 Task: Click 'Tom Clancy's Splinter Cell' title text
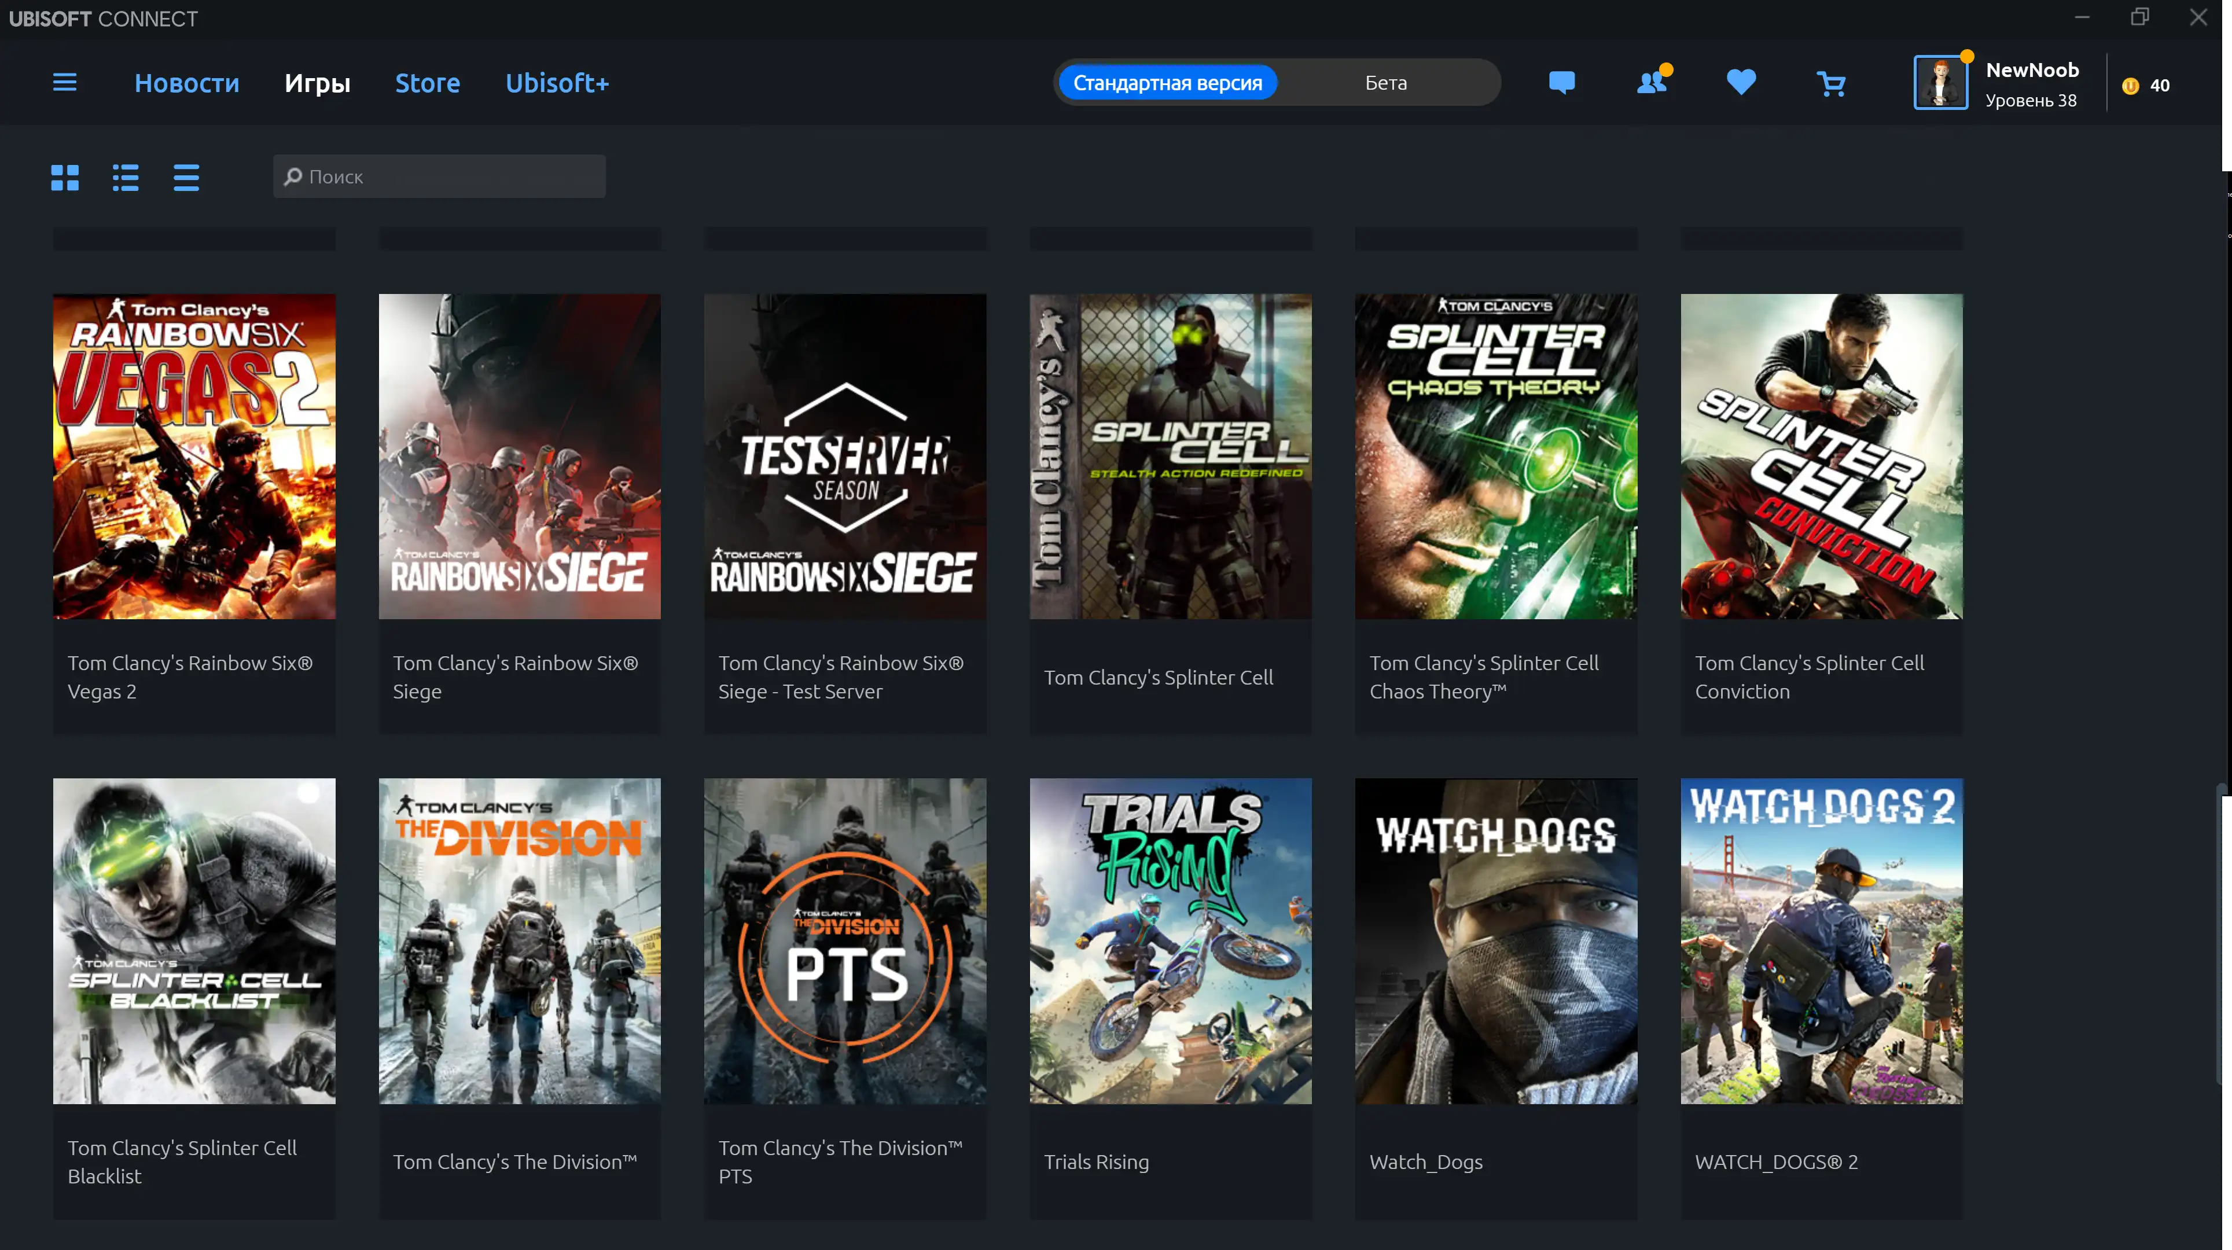[1159, 678]
